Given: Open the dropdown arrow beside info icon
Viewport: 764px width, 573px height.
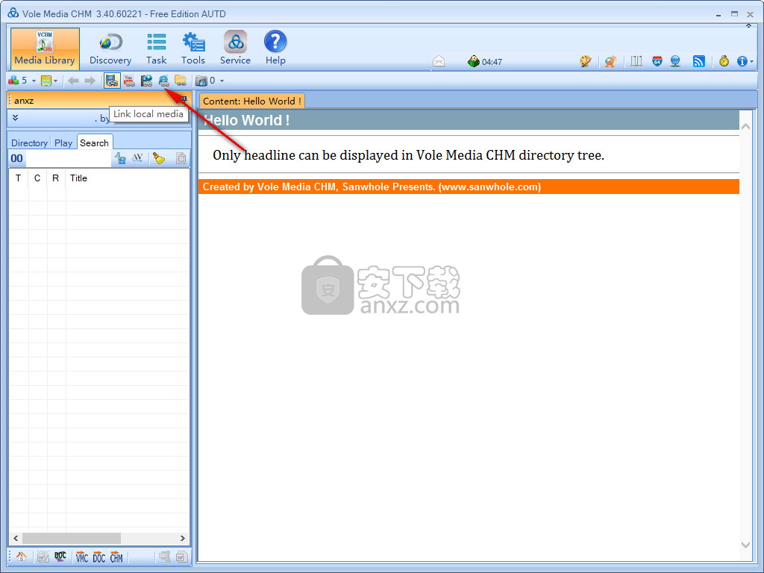Looking at the screenshot, I should (752, 61).
